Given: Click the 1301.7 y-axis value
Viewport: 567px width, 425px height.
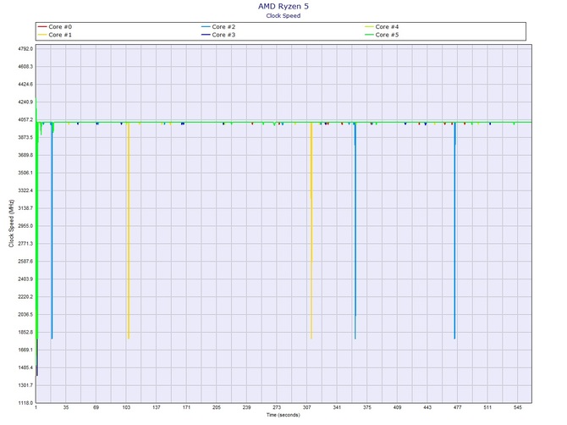Looking at the screenshot, I should click(25, 385).
